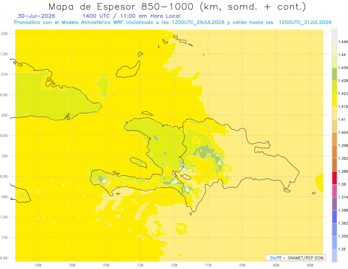348x269 pixels.
Task: Click the '69W' longitude label
Action: tap(276, 265)
